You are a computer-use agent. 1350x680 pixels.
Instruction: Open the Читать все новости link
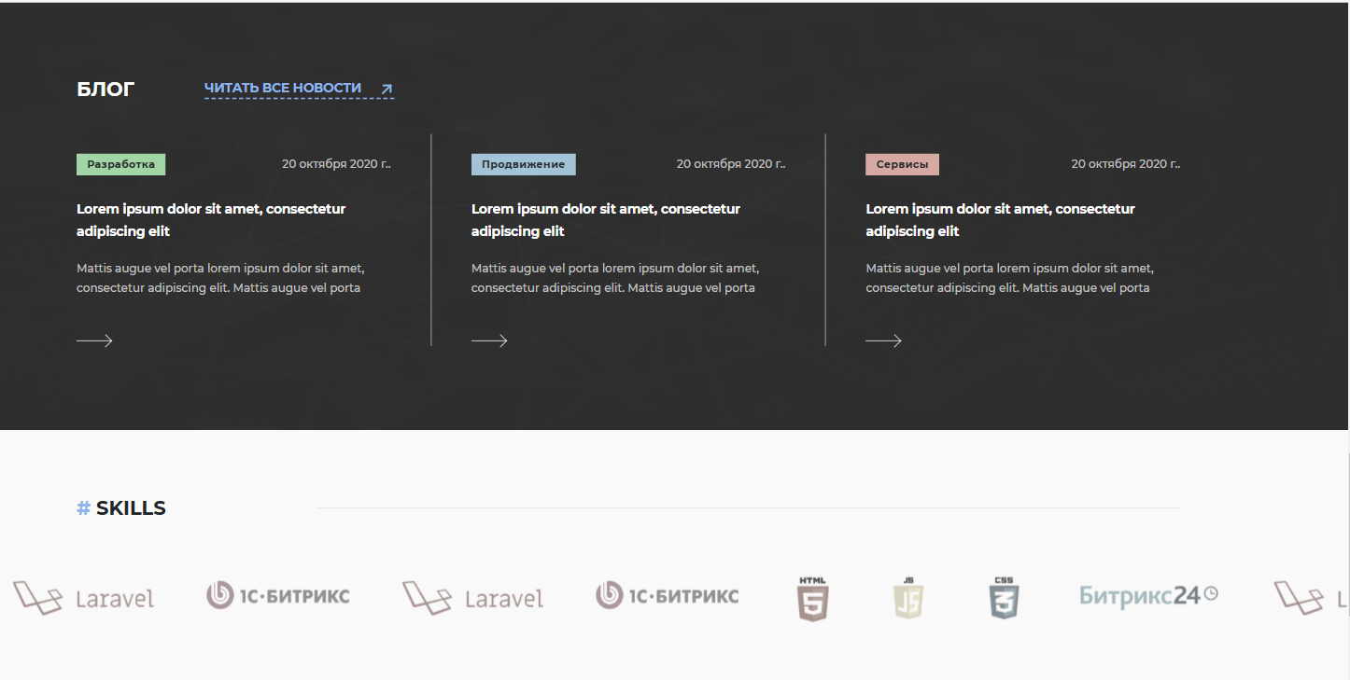pyautogui.click(x=283, y=88)
